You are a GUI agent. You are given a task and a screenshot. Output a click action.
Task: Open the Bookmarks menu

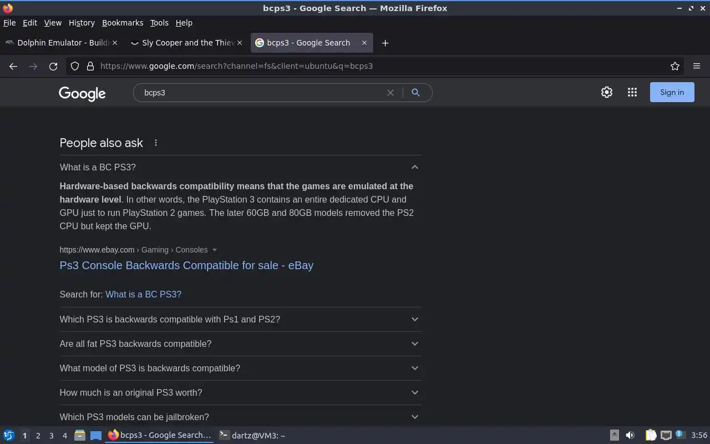(x=123, y=23)
